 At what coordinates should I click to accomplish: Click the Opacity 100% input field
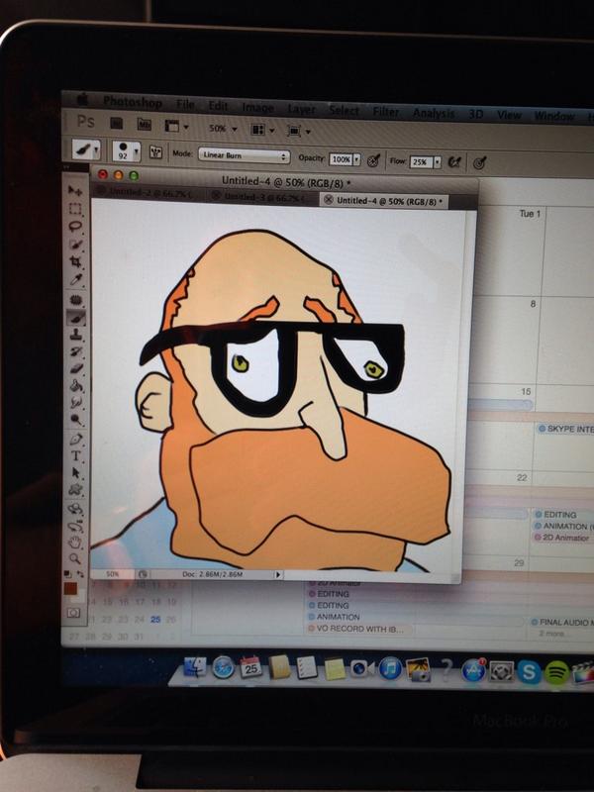(x=341, y=159)
